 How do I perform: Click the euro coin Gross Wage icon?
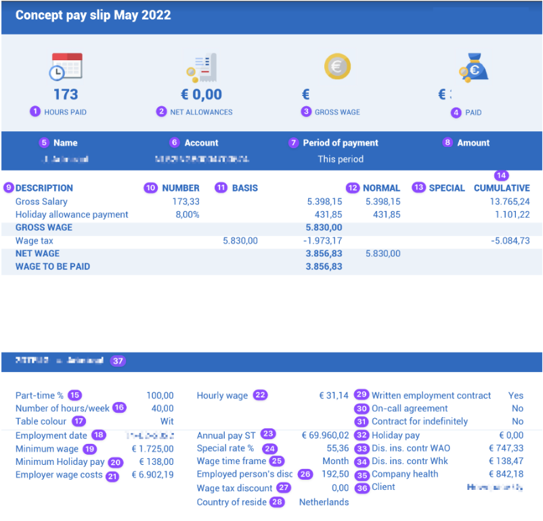(337, 67)
